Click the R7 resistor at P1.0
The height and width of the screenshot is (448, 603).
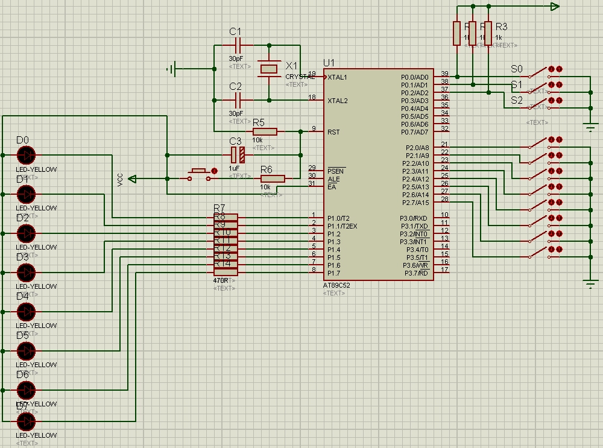point(226,218)
